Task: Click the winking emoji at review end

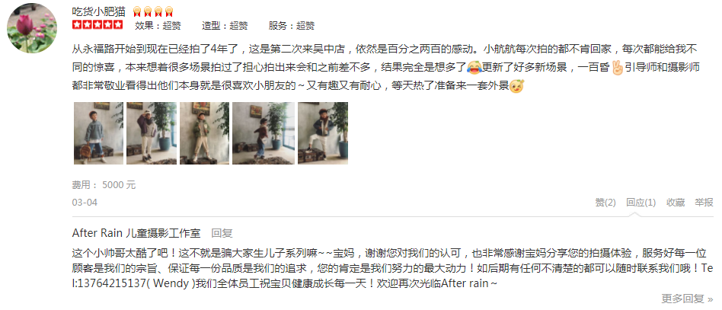Action: (516, 85)
